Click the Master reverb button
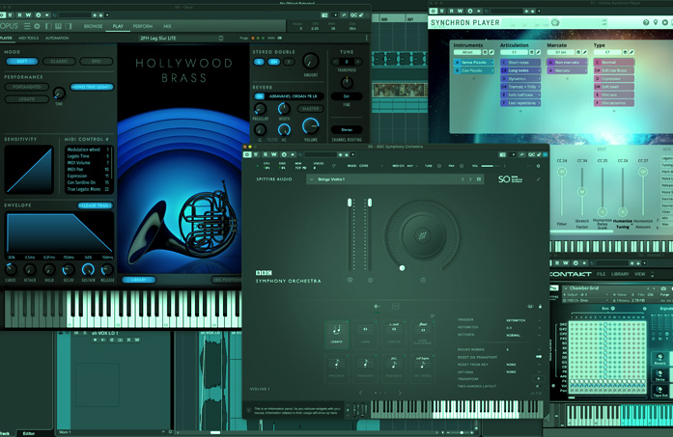 click(310, 109)
